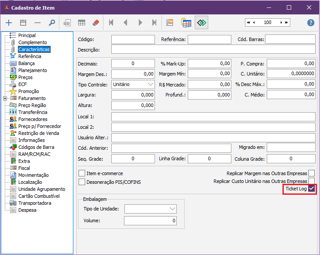This screenshot has width=320, height=255.
Task: Enable the Item e-commerce checkbox
Action: coord(82,173)
